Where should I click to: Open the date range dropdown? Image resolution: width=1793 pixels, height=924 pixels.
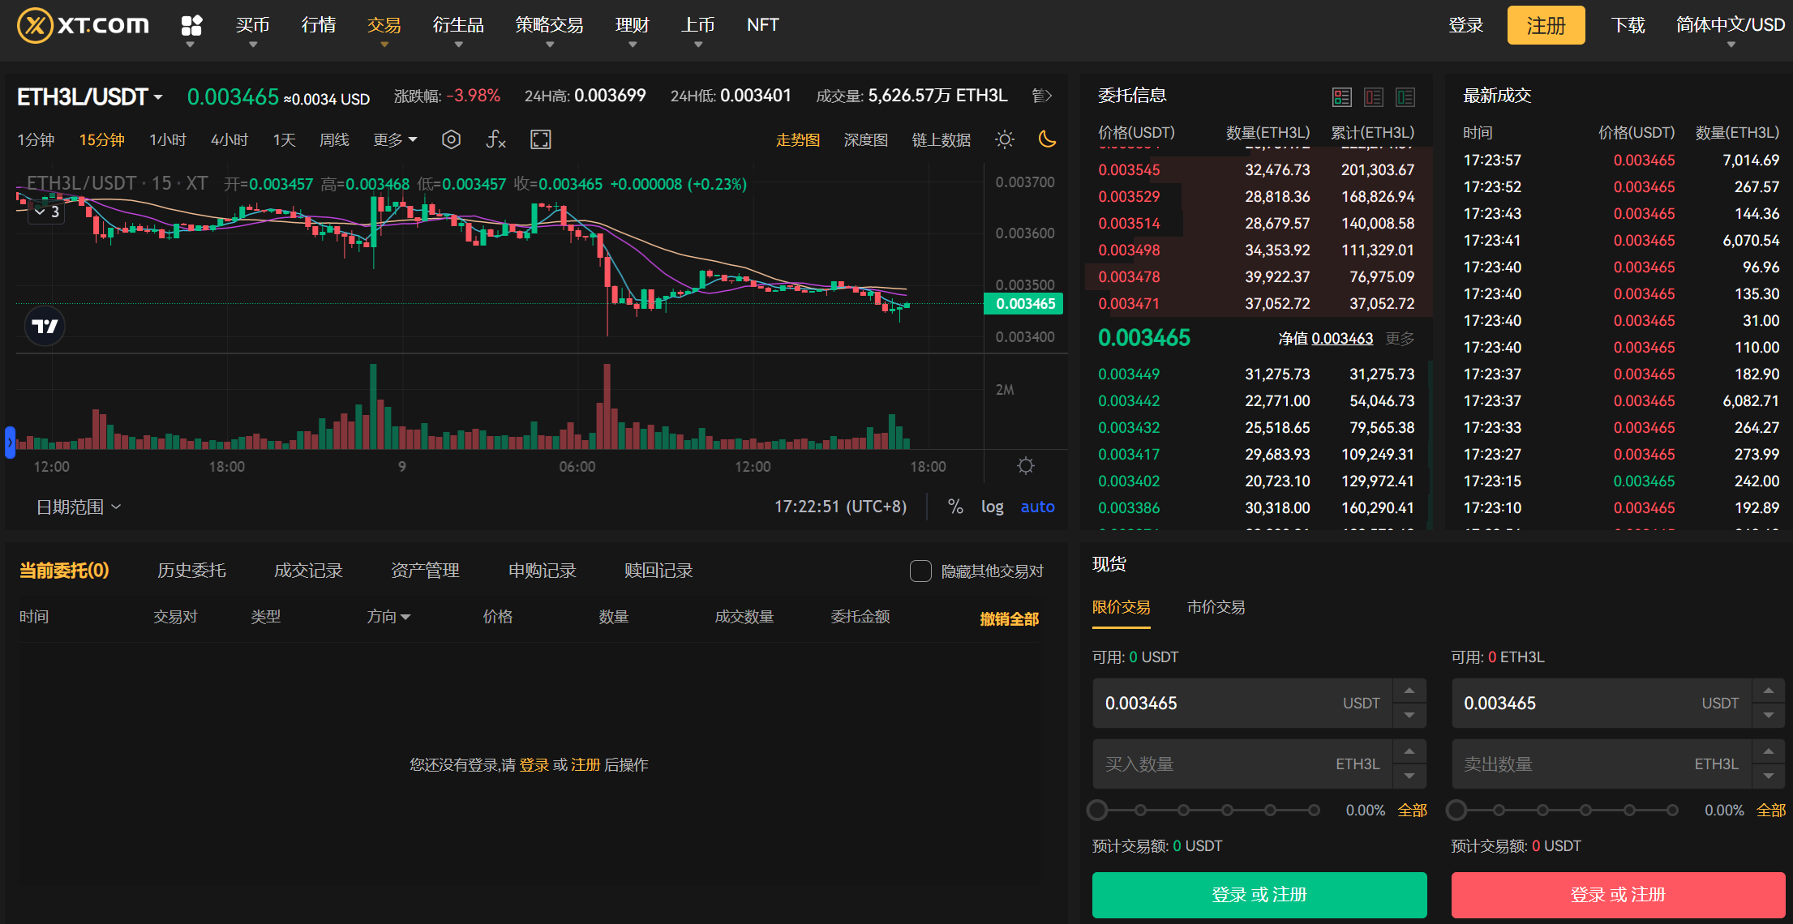[79, 507]
